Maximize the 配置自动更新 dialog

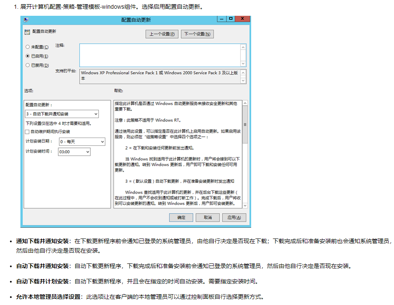[x=231, y=19]
